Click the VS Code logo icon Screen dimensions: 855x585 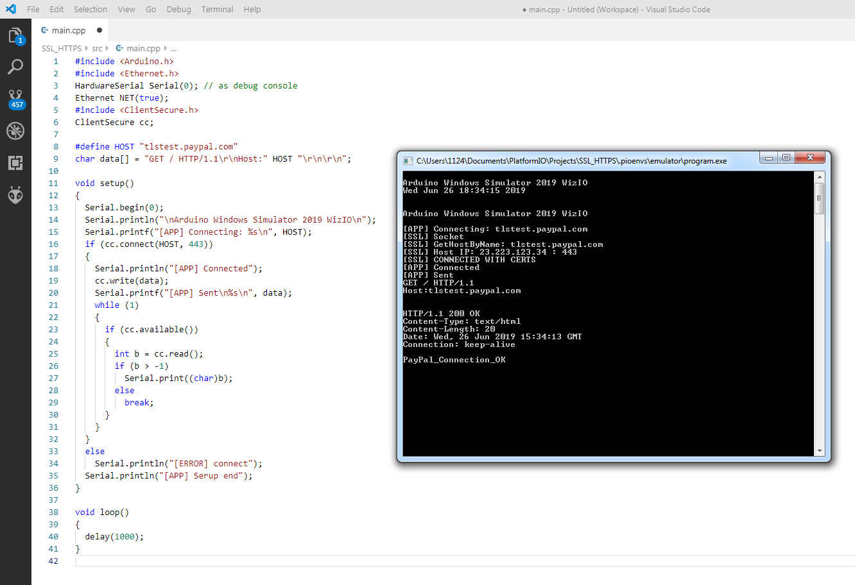pyautogui.click(x=11, y=9)
